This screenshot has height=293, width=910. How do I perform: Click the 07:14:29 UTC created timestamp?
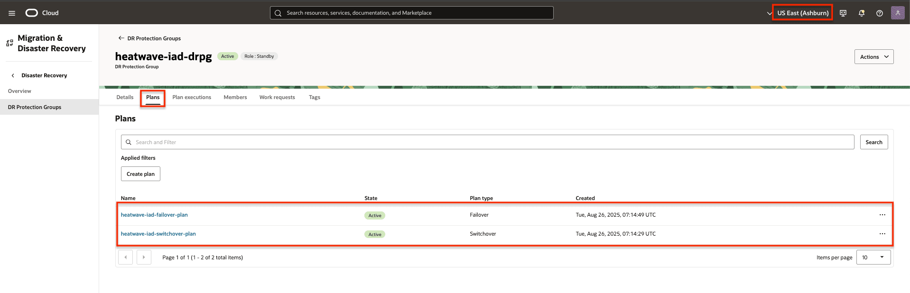[x=615, y=234]
